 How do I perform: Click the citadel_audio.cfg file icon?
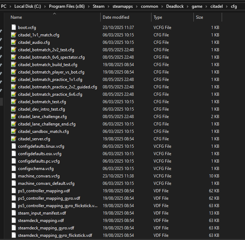14,42
